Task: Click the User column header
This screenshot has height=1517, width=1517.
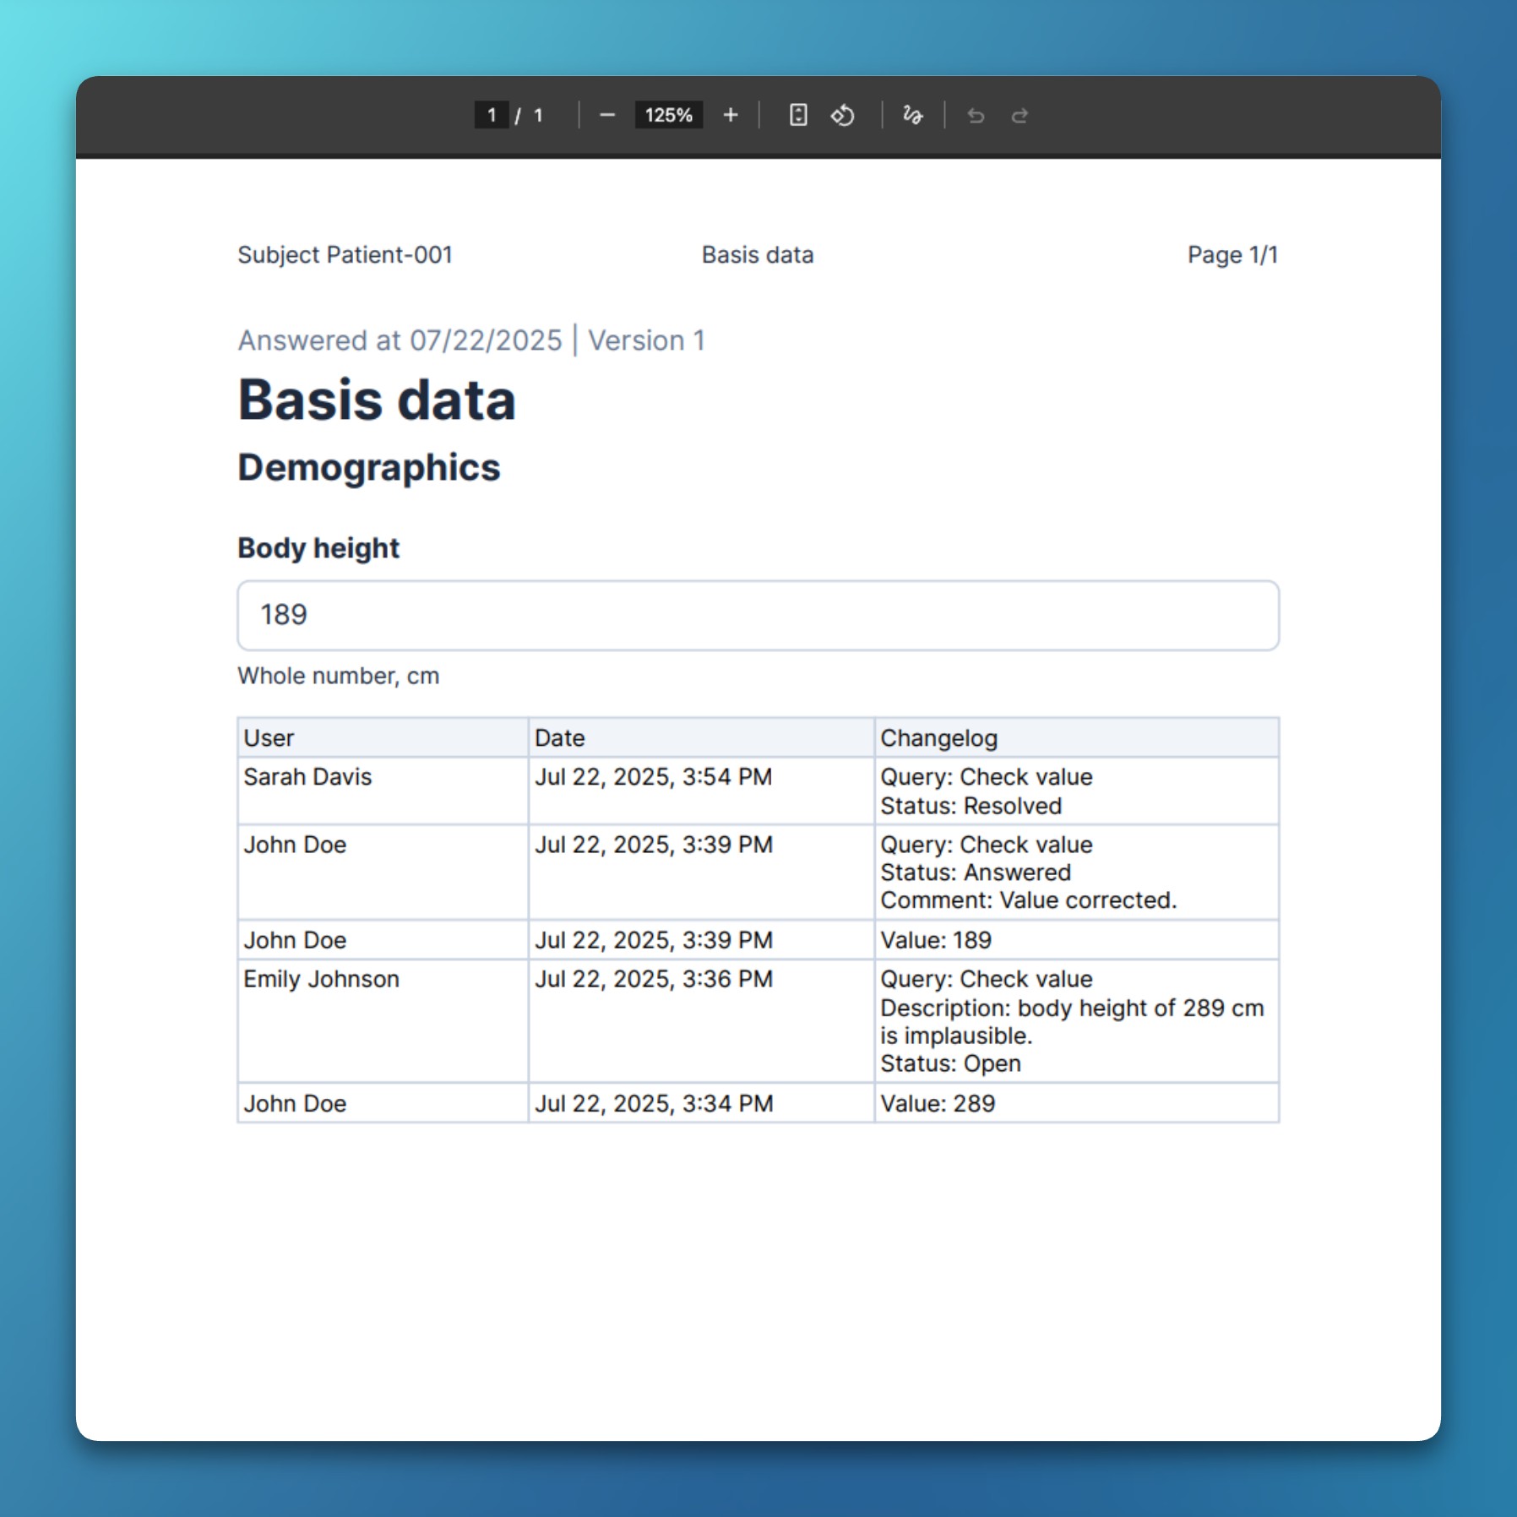Action: click(269, 737)
